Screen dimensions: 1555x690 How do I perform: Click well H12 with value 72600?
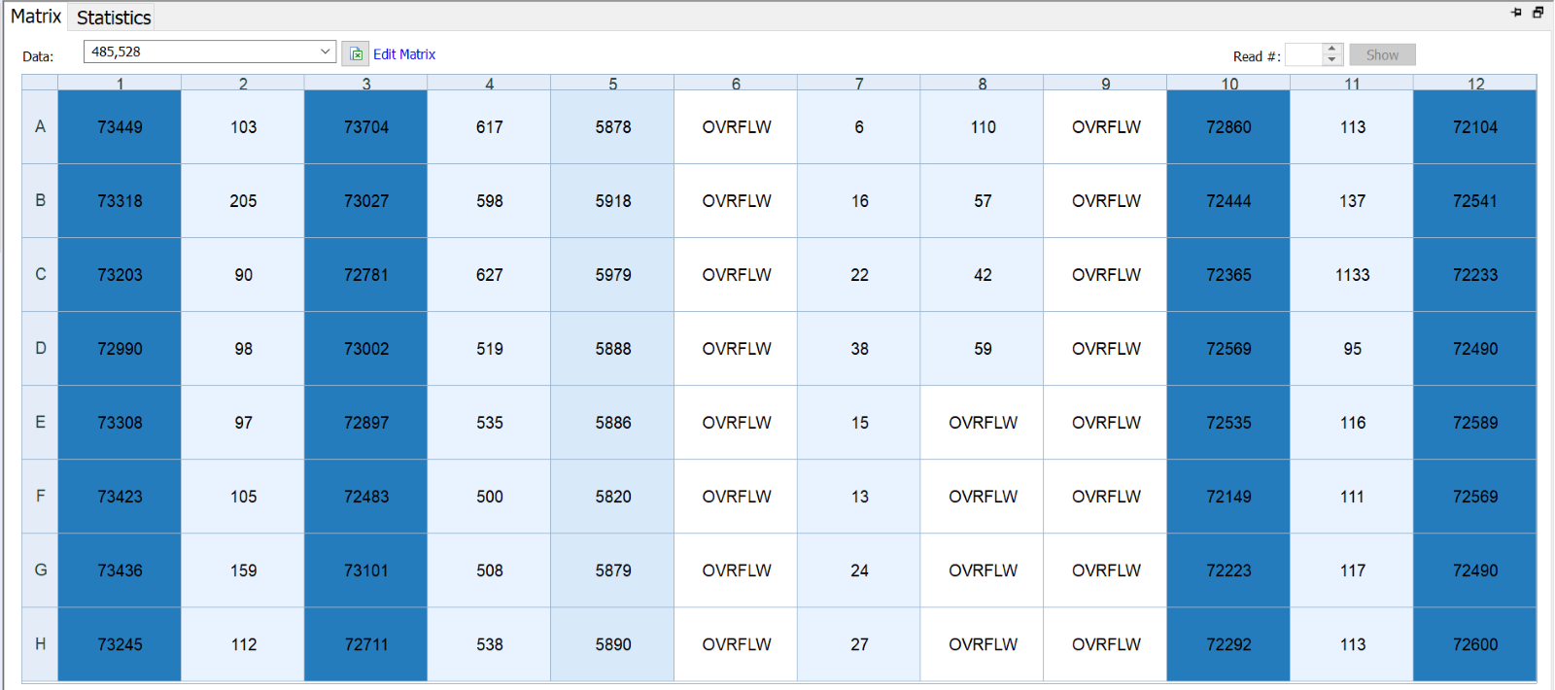1474,644
